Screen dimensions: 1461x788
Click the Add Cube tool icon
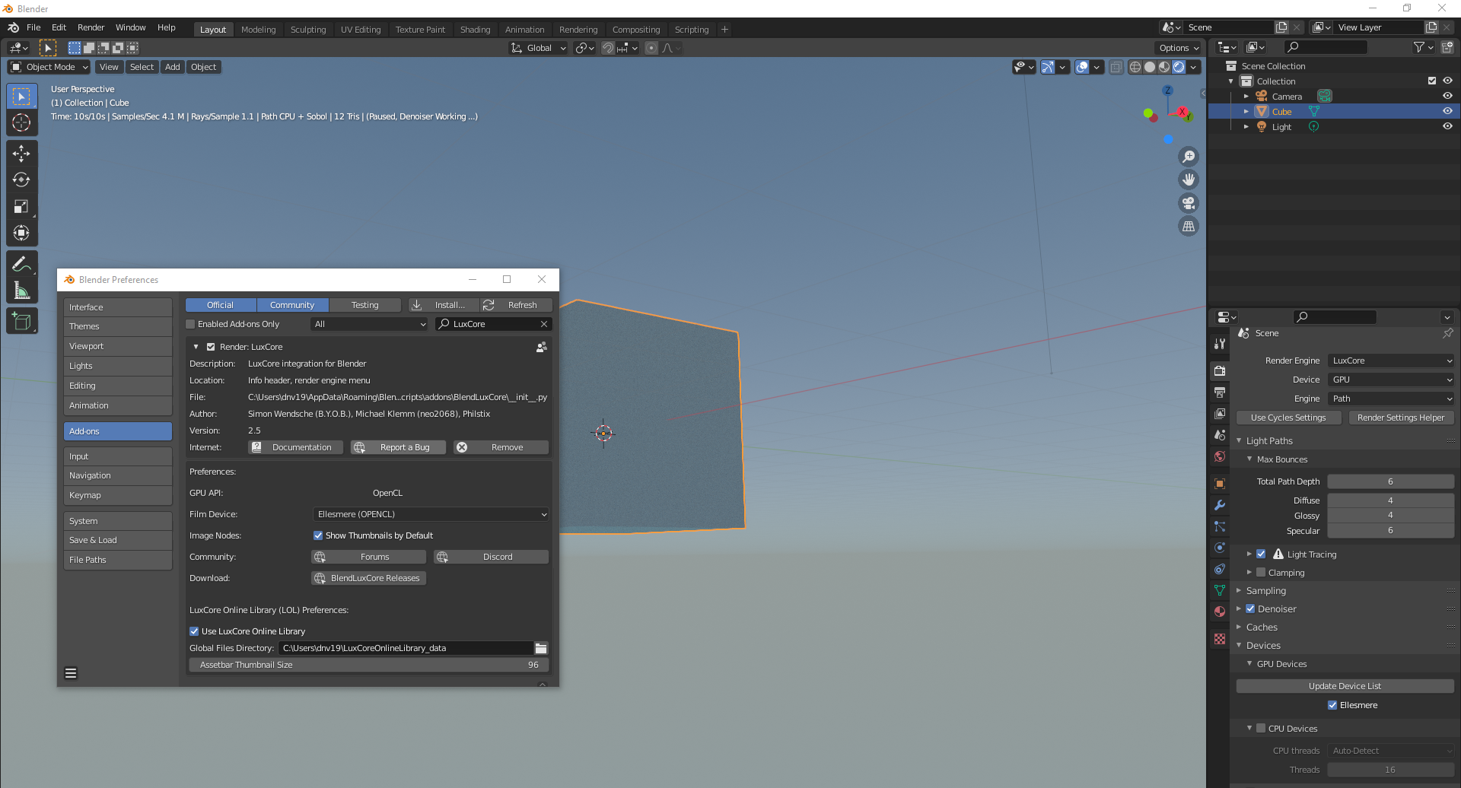coord(21,321)
